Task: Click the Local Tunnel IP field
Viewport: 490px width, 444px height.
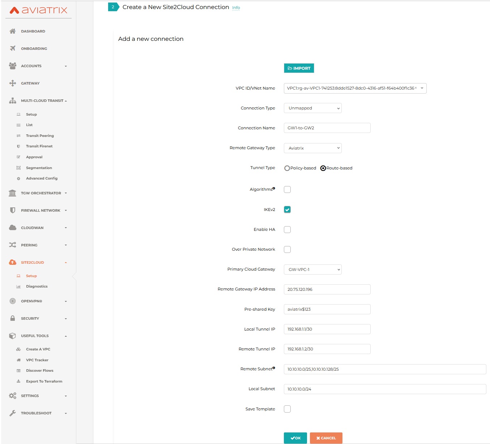Action: [327, 329]
